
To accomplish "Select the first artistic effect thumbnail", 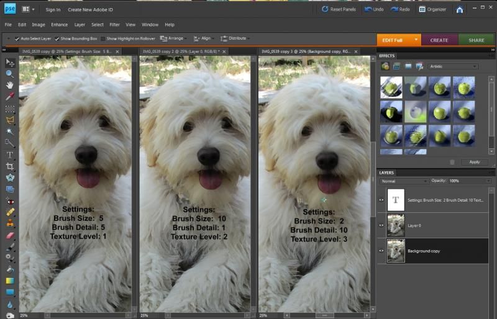I will click(391, 87).
